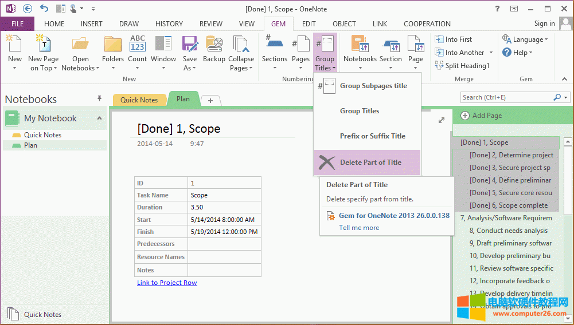This screenshot has width=574, height=325.
Task: Click the Into First merge button
Action: (x=453, y=39)
